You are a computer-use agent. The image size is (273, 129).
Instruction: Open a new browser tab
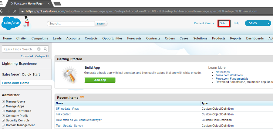57,3
